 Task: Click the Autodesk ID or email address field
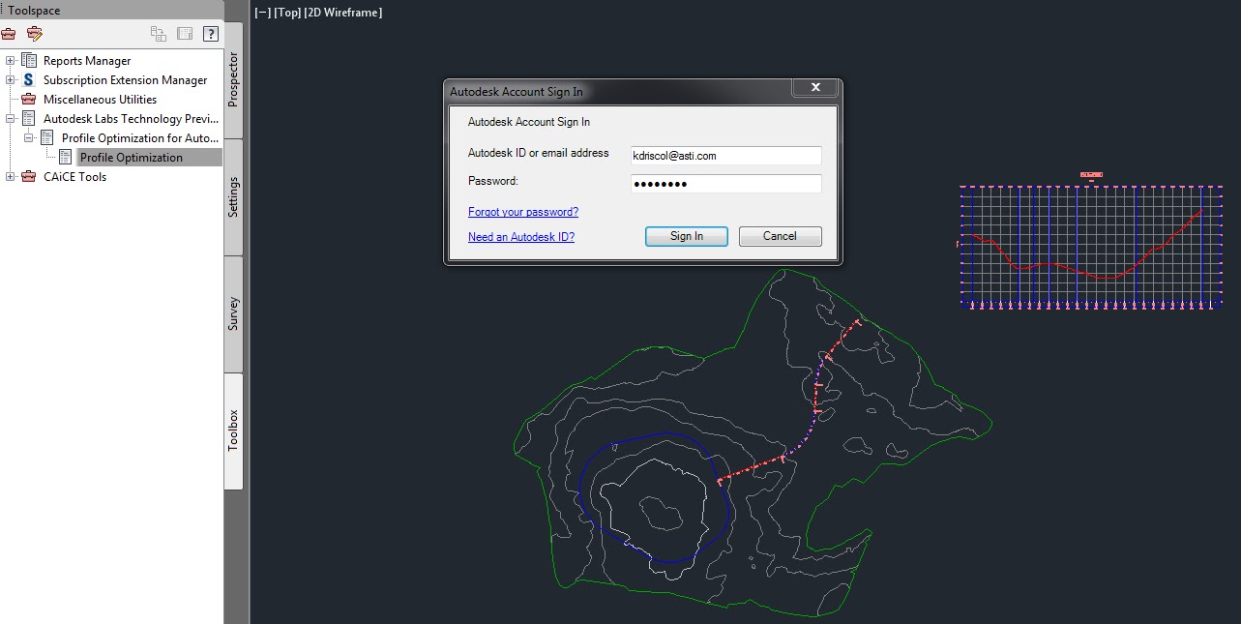pyautogui.click(x=725, y=155)
